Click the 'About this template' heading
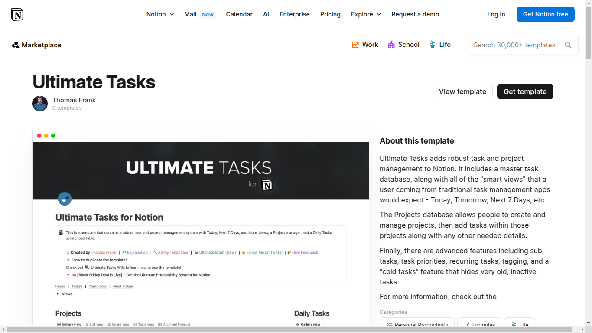Viewport: 592px width, 333px height. click(x=417, y=141)
